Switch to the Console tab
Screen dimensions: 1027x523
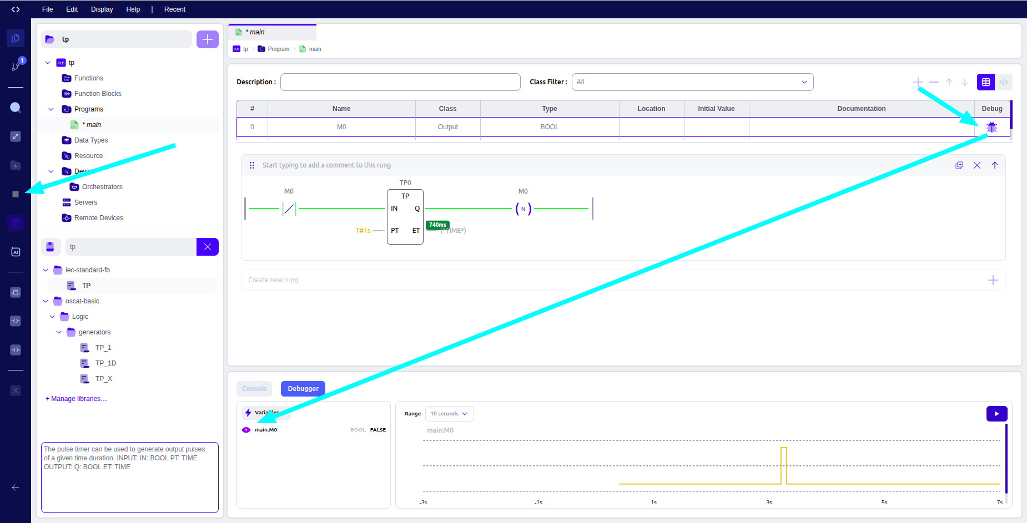coord(254,389)
